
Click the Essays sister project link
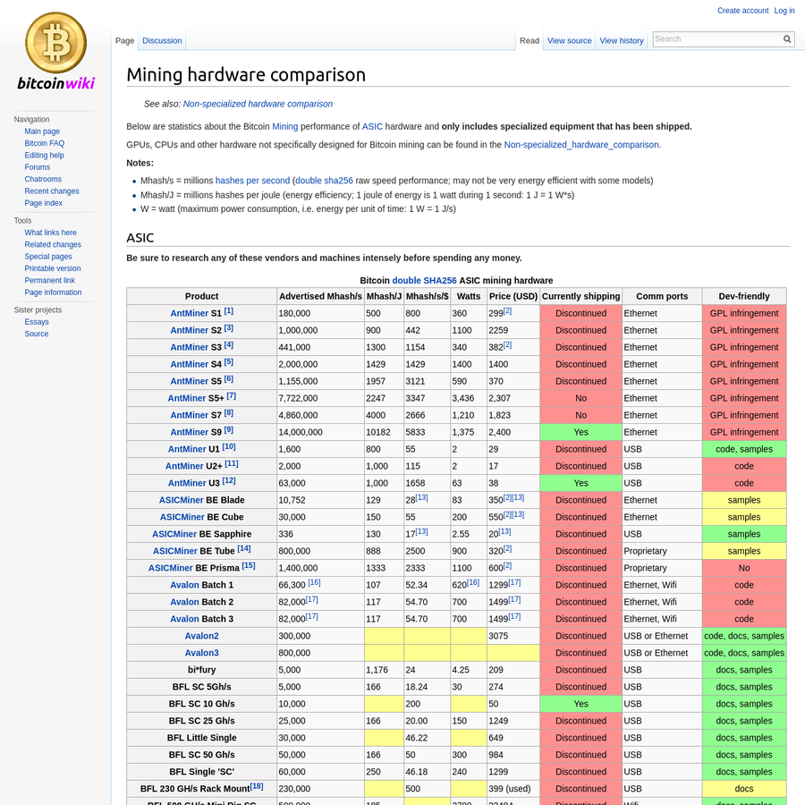37,322
